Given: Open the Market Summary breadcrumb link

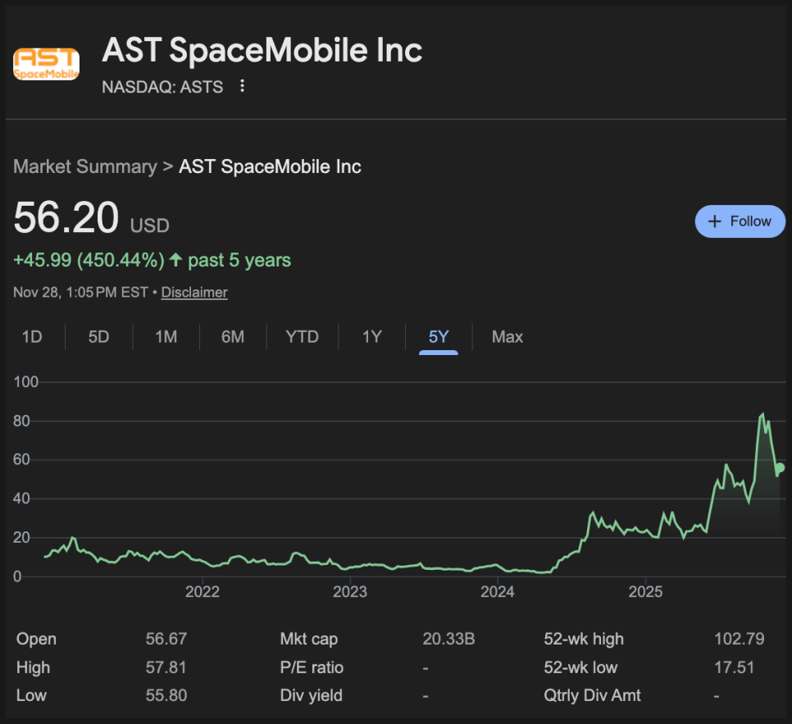Looking at the screenshot, I should (x=84, y=166).
